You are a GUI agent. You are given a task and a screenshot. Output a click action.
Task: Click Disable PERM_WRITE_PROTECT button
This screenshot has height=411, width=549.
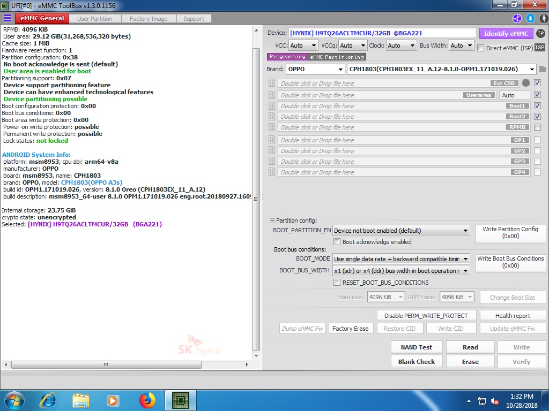(x=426, y=316)
